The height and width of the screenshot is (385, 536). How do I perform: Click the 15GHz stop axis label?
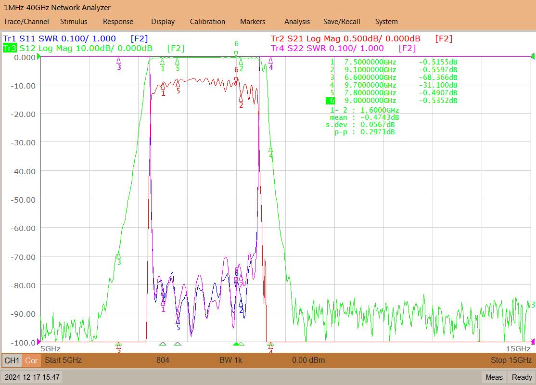[518, 349]
